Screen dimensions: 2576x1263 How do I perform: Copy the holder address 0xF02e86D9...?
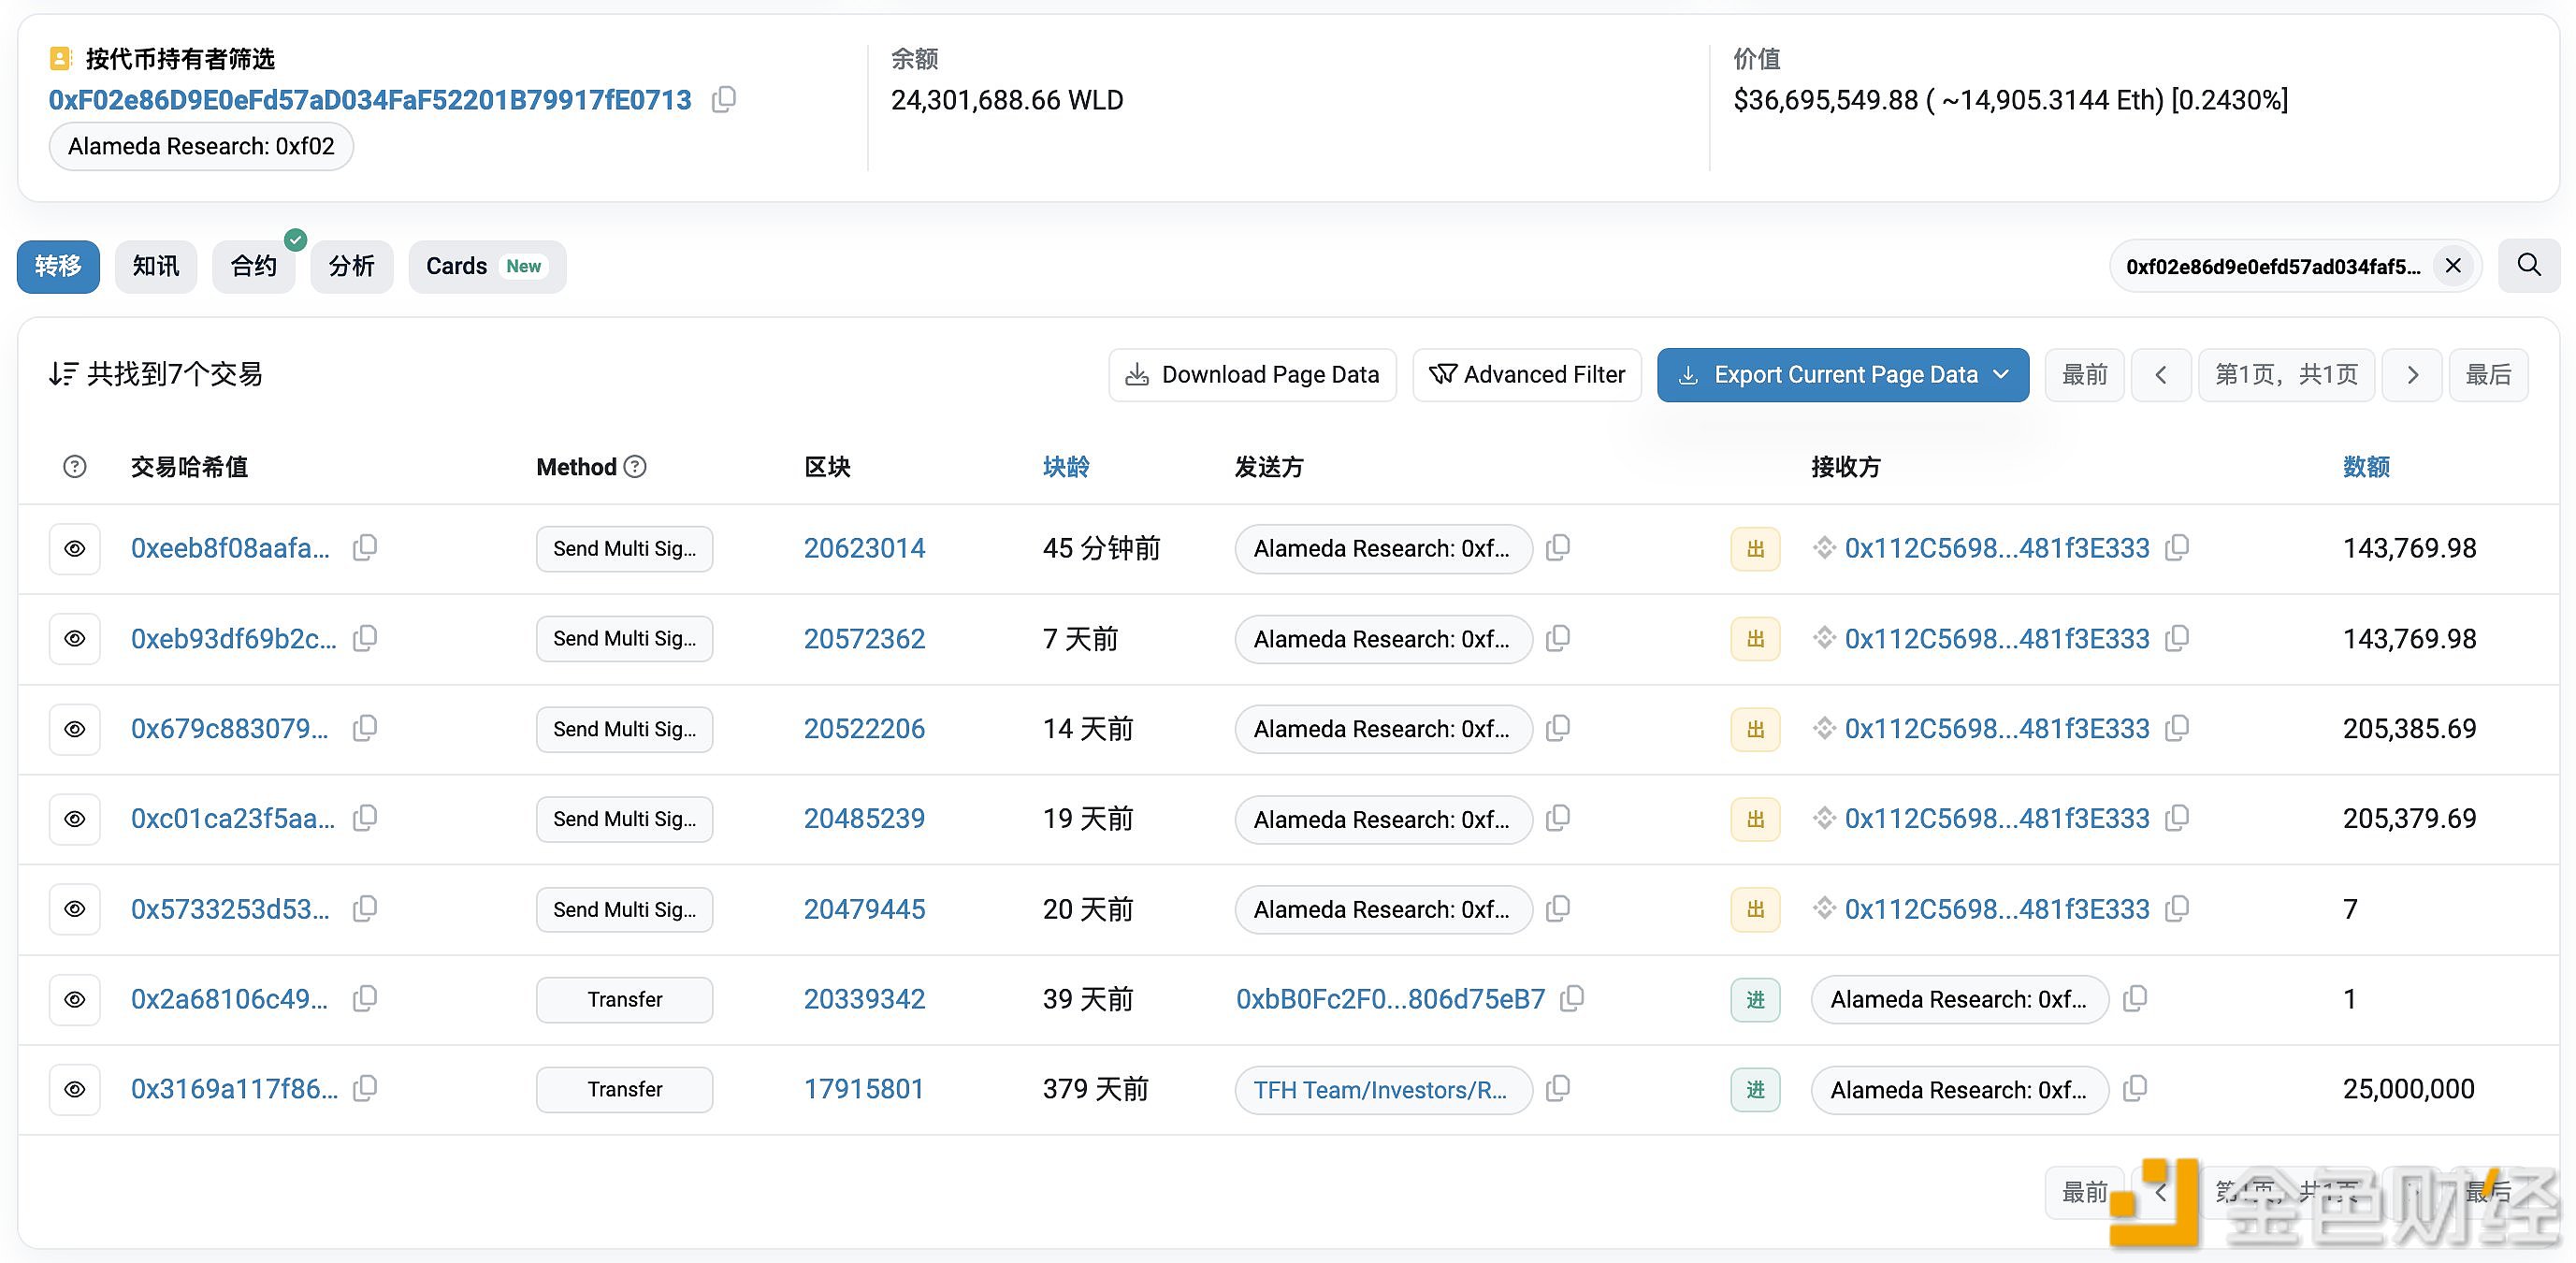pyautogui.click(x=724, y=99)
